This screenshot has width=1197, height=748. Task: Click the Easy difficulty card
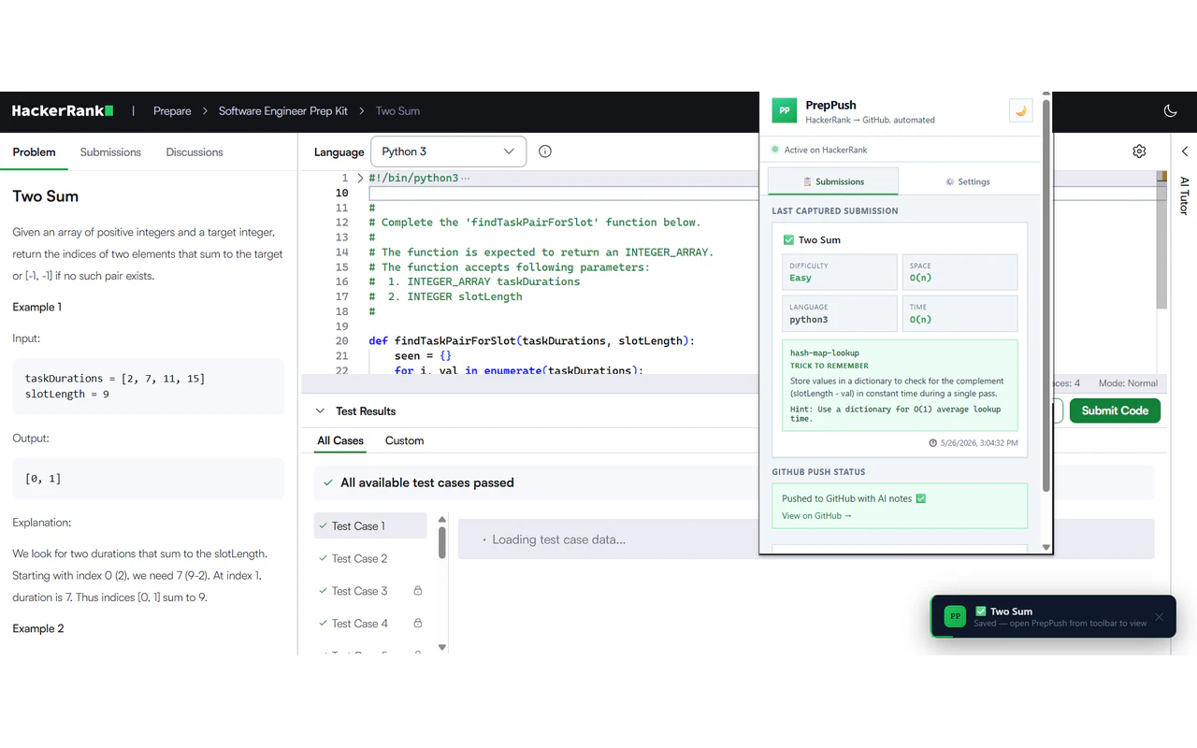[x=840, y=272]
